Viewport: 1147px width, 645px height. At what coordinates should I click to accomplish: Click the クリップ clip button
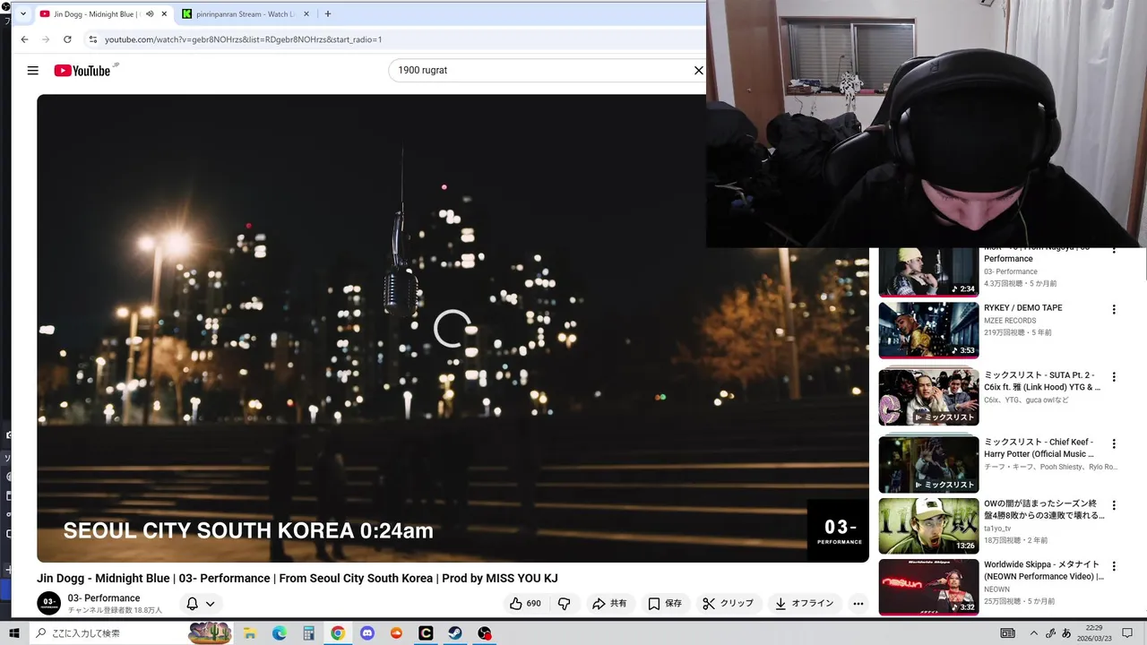point(728,604)
